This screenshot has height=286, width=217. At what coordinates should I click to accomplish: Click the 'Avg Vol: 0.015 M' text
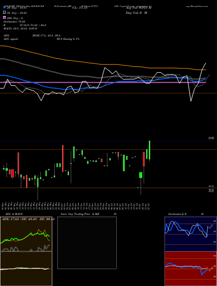tap(138, 8)
